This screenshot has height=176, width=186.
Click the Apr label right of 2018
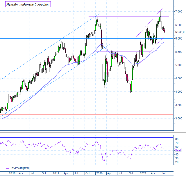tap(21, 173)
